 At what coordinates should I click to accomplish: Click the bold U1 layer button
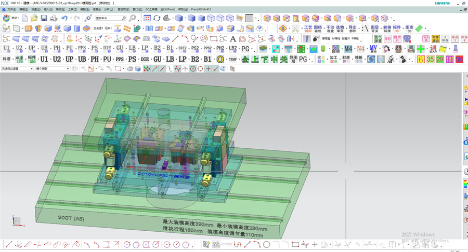click(44, 59)
